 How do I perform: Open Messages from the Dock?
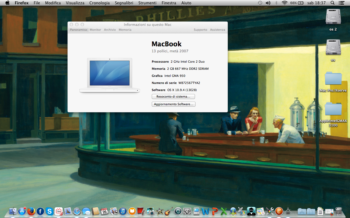tap(86, 211)
